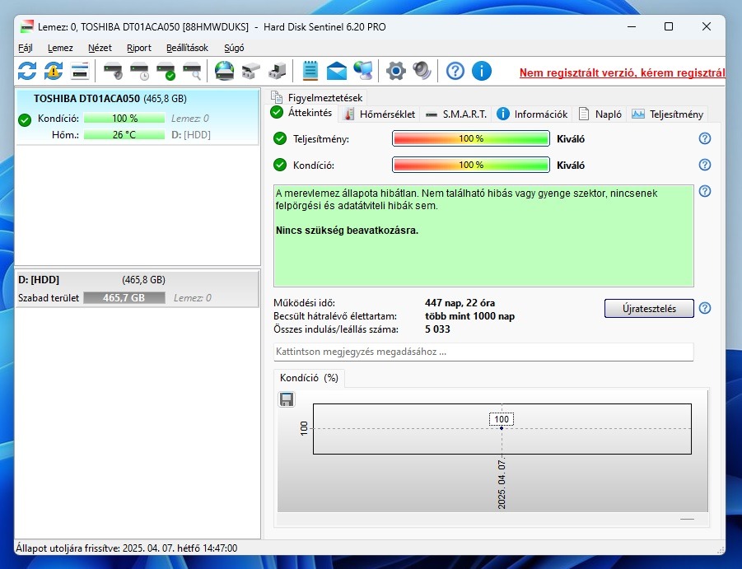The height and width of the screenshot is (569, 742).
Task: Click the disk with magnifying glass icon
Action: click(x=193, y=72)
